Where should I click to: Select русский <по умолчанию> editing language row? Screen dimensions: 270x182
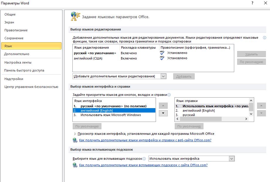click(x=153, y=53)
